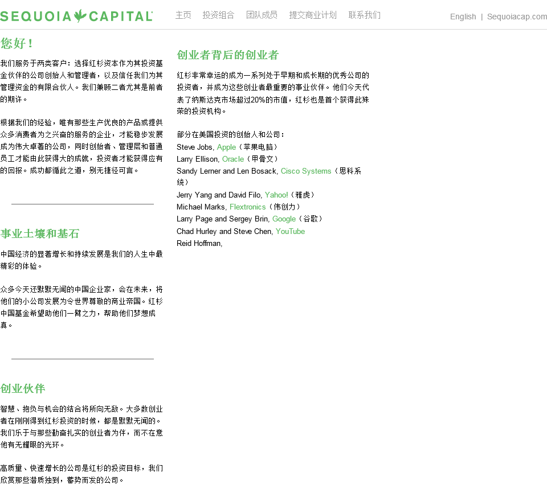Click the 您好！ heading

click(x=17, y=44)
